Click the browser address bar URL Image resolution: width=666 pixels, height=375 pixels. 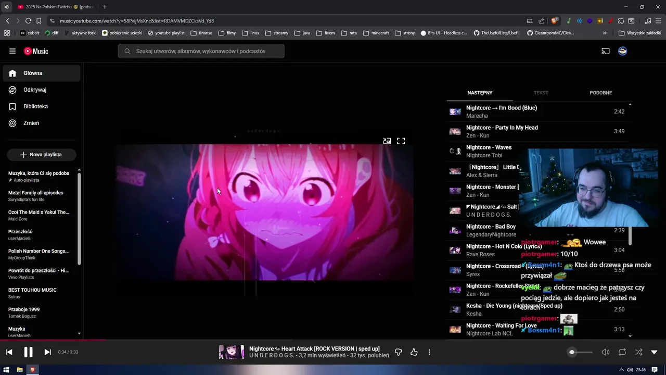click(x=137, y=21)
